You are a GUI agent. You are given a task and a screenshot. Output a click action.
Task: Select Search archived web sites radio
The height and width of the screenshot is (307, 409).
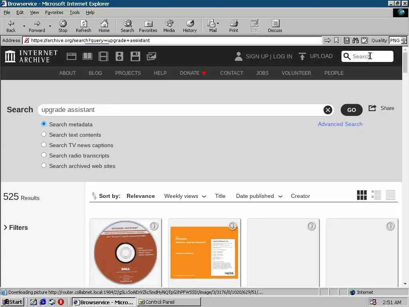[x=44, y=165]
